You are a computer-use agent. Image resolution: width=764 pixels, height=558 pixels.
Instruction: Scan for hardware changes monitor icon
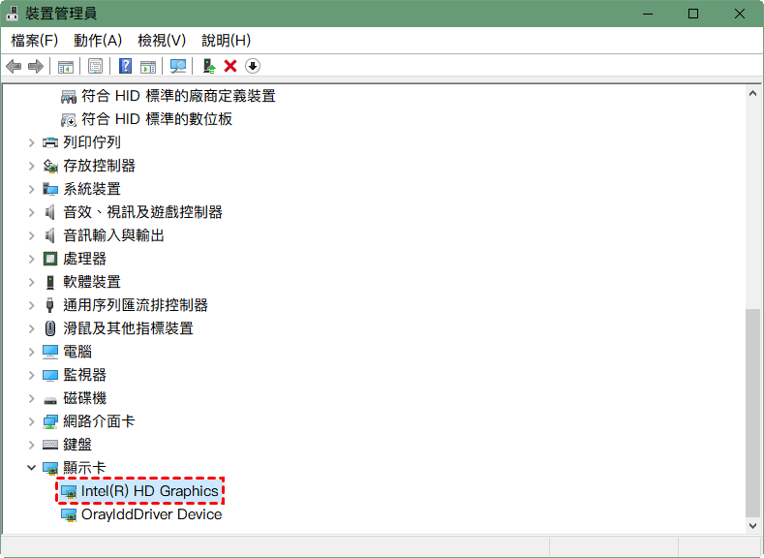(x=178, y=66)
